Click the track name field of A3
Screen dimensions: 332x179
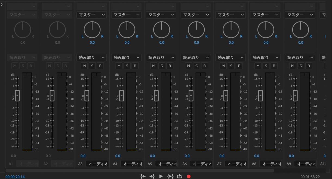pos(97,164)
